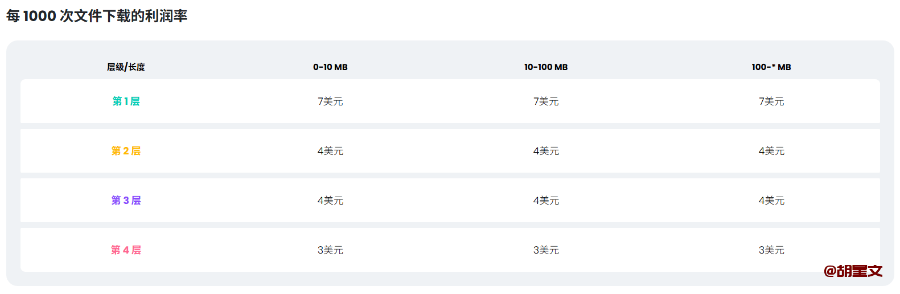Click the green 第 1 层 label
Image resolution: width=900 pixels, height=294 pixels.
[126, 101]
